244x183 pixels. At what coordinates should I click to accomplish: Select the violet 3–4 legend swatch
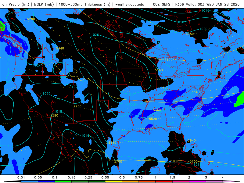pyautogui.click(x=214, y=181)
